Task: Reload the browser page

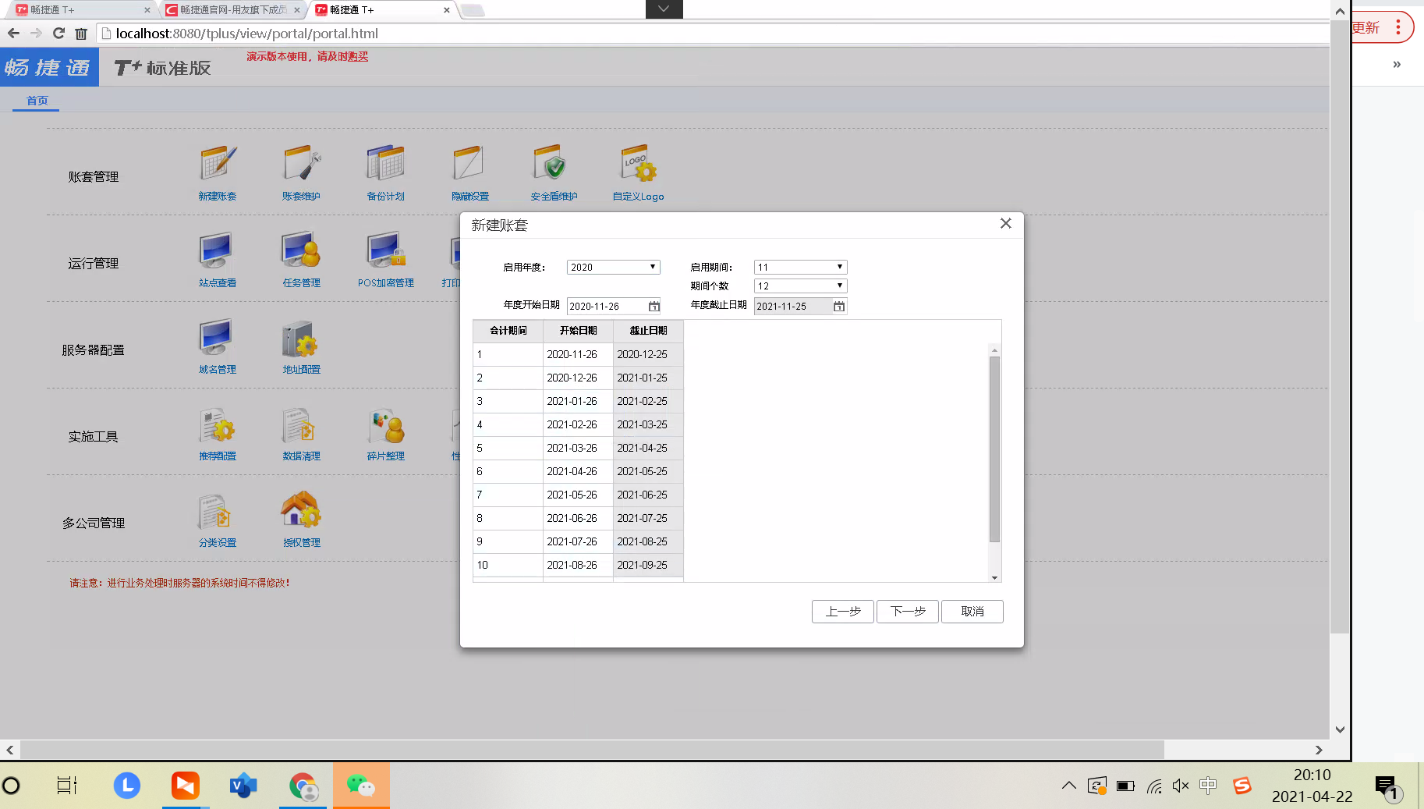Action: [58, 33]
